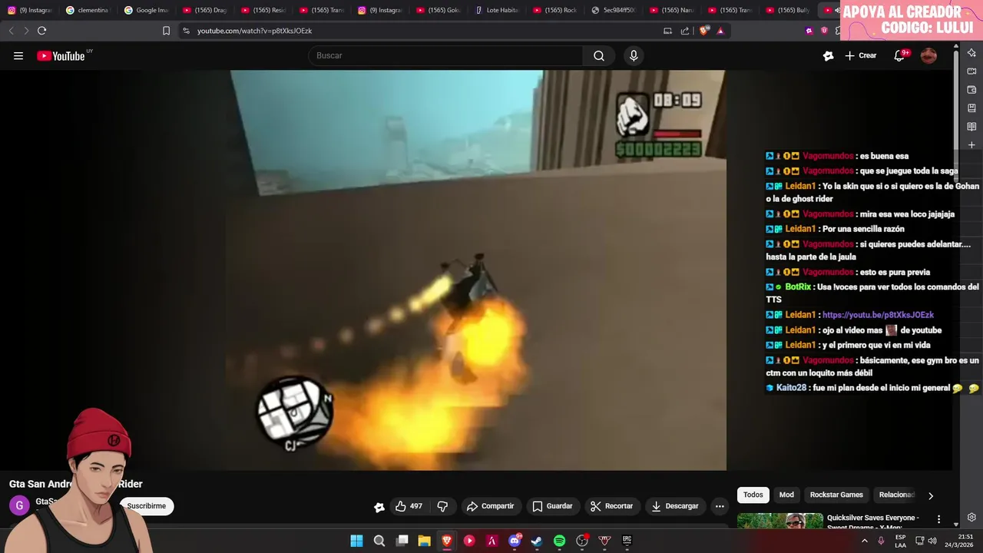Image resolution: width=983 pixels, height=553 pixels.
Task: Open YouTube notifications bell
Action: (x=899, y=55)
